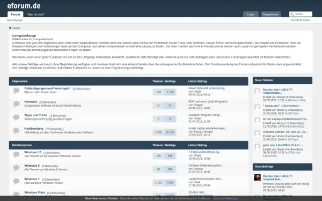322x201 pixels.
Task: Open last post 'PDF nach word gratis Programm'
Action: click(x=208, y=101)
